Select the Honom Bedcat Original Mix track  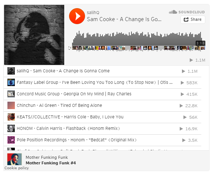point(102,140)
